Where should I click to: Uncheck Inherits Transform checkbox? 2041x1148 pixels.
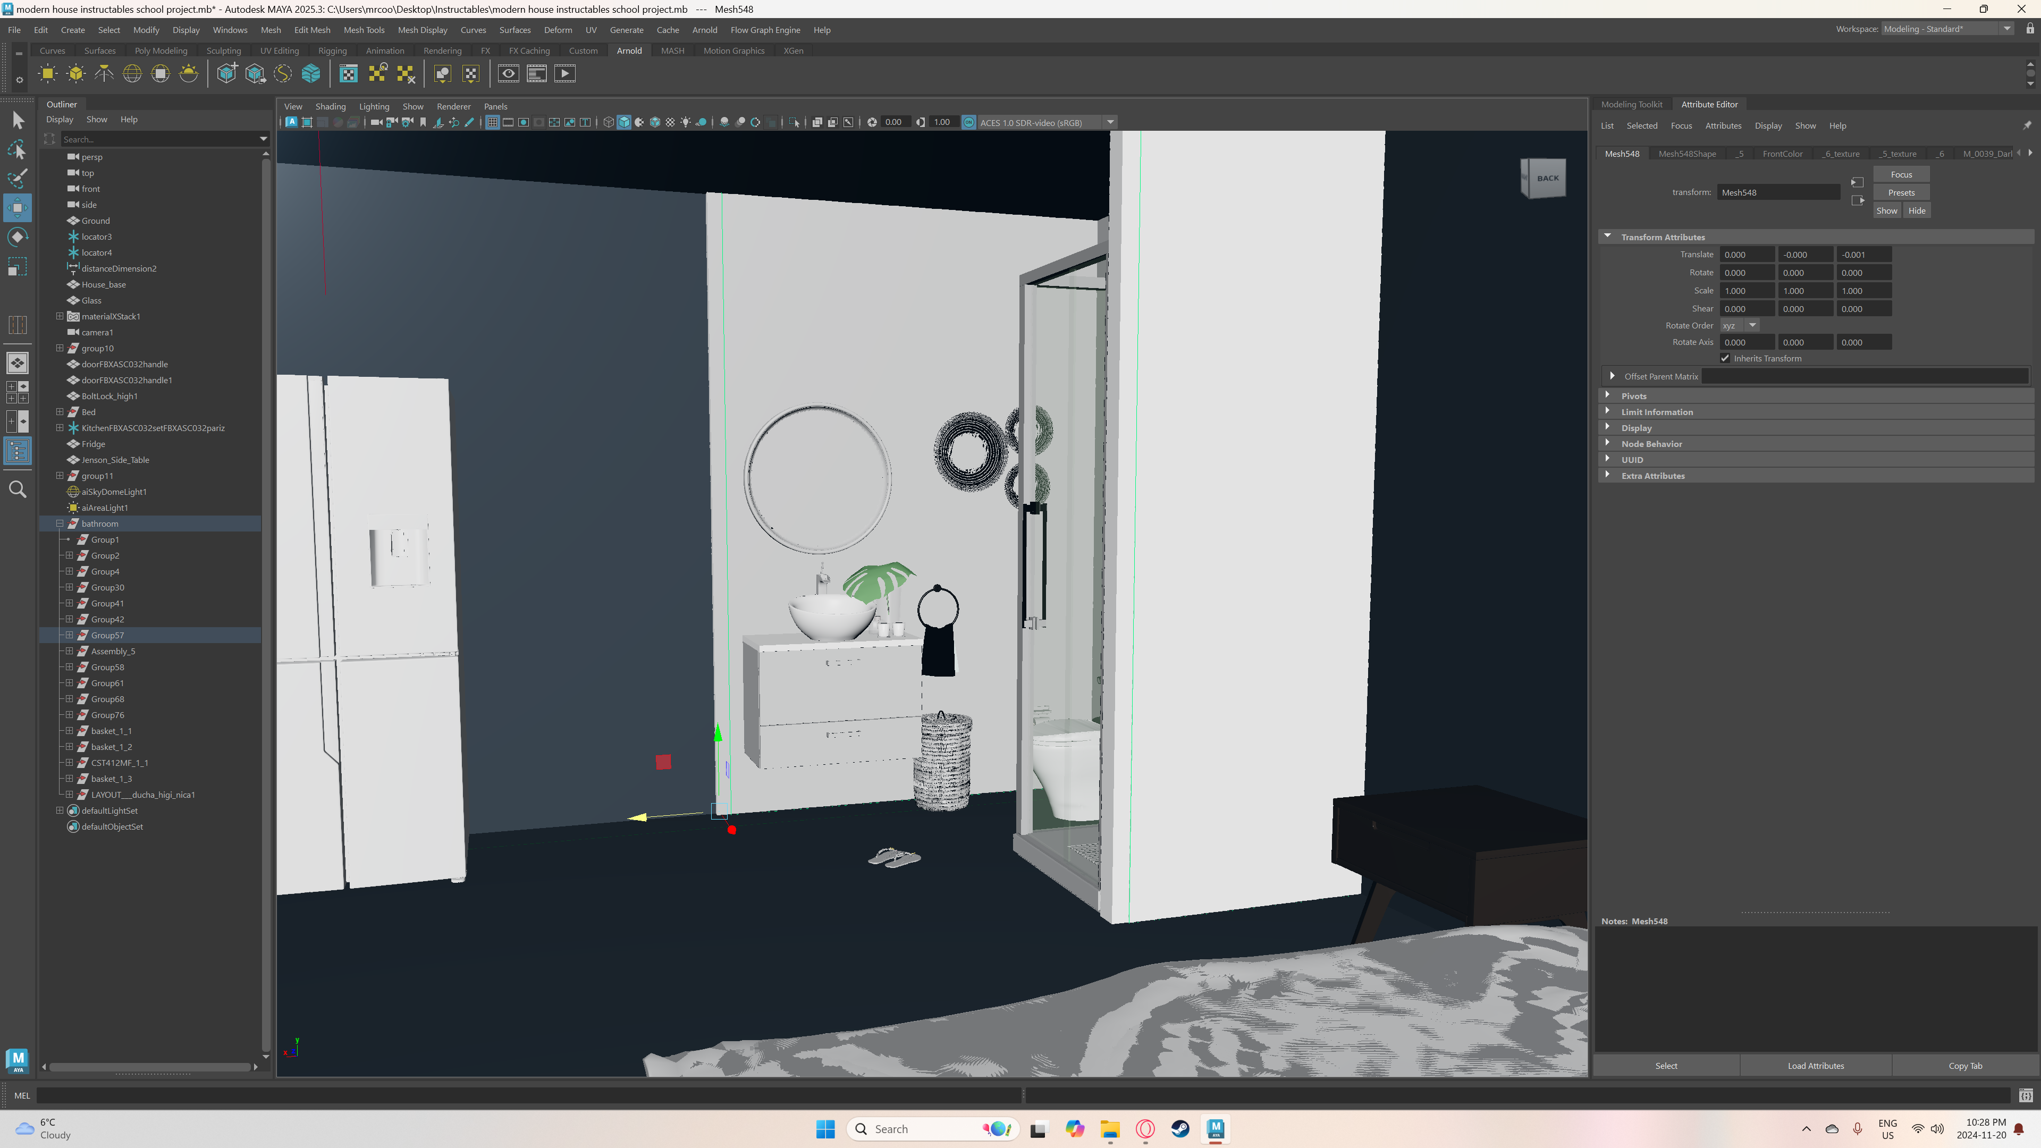tap(1725, 358)
